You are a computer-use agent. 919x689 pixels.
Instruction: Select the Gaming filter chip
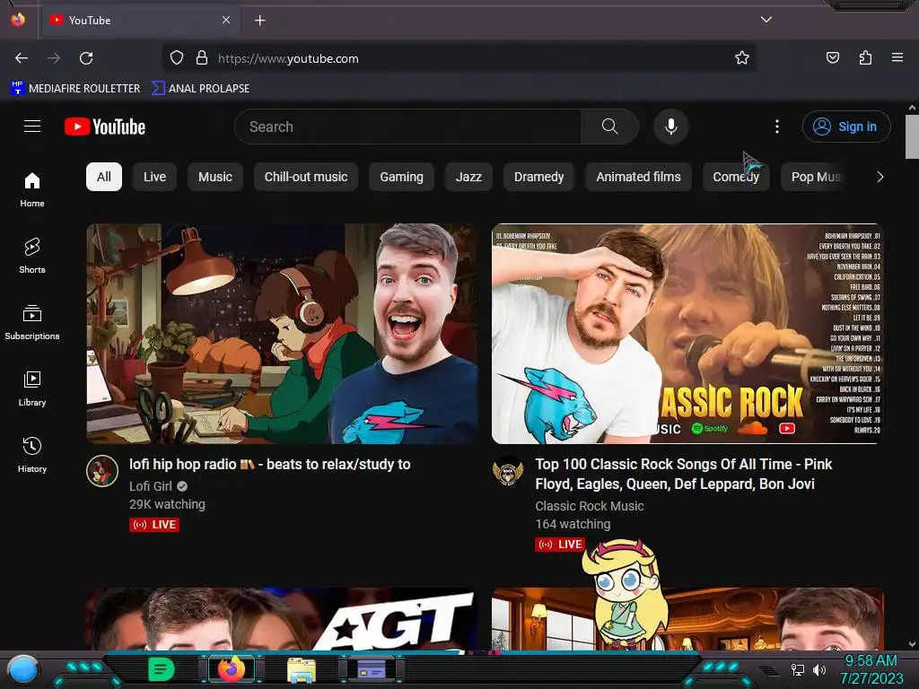pyautogui.click(x=401, y=177)
